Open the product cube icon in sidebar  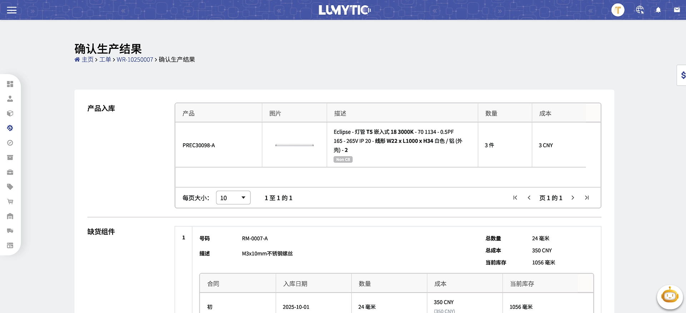10,113
